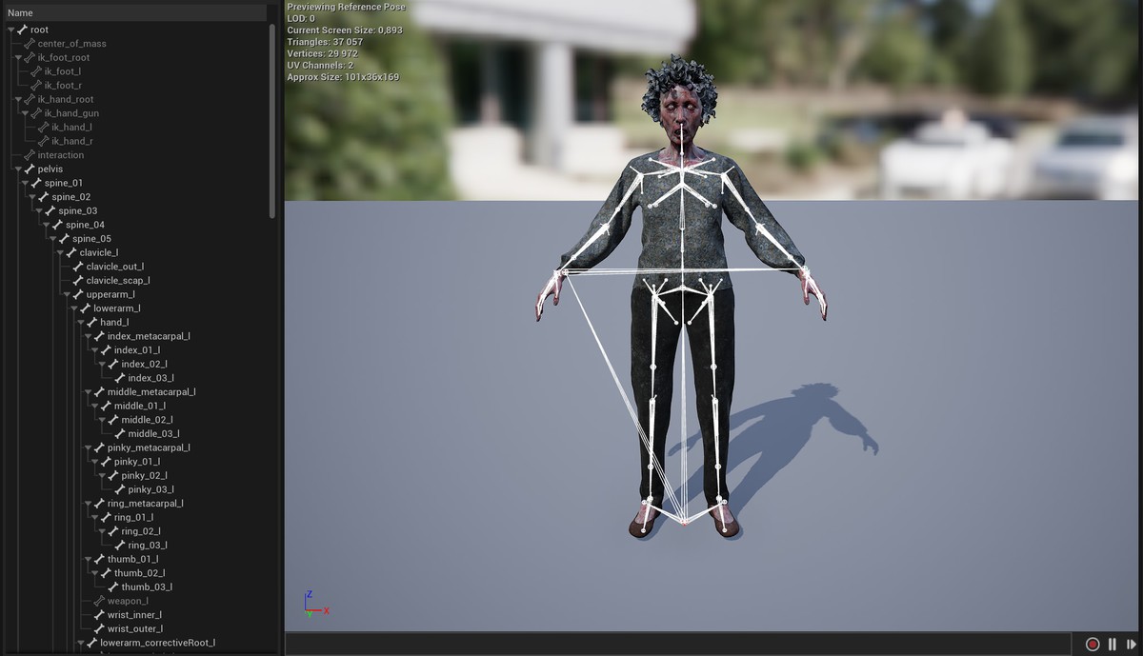Click the skeleton tree vertical scrollbar
Screen dimensions: 1143x656
pyautogui.click(x=272, y=121)
